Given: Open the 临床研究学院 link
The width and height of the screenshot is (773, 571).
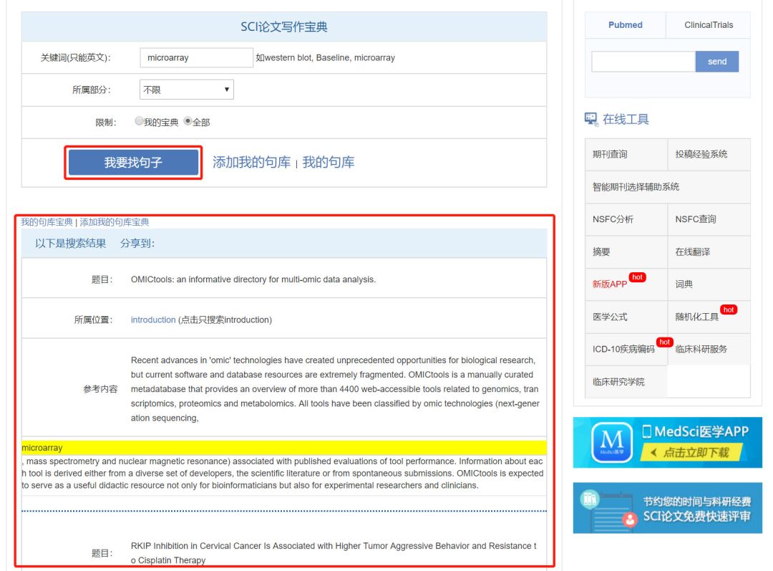Looking at the screenshot, I should click(x=618, y=382).
